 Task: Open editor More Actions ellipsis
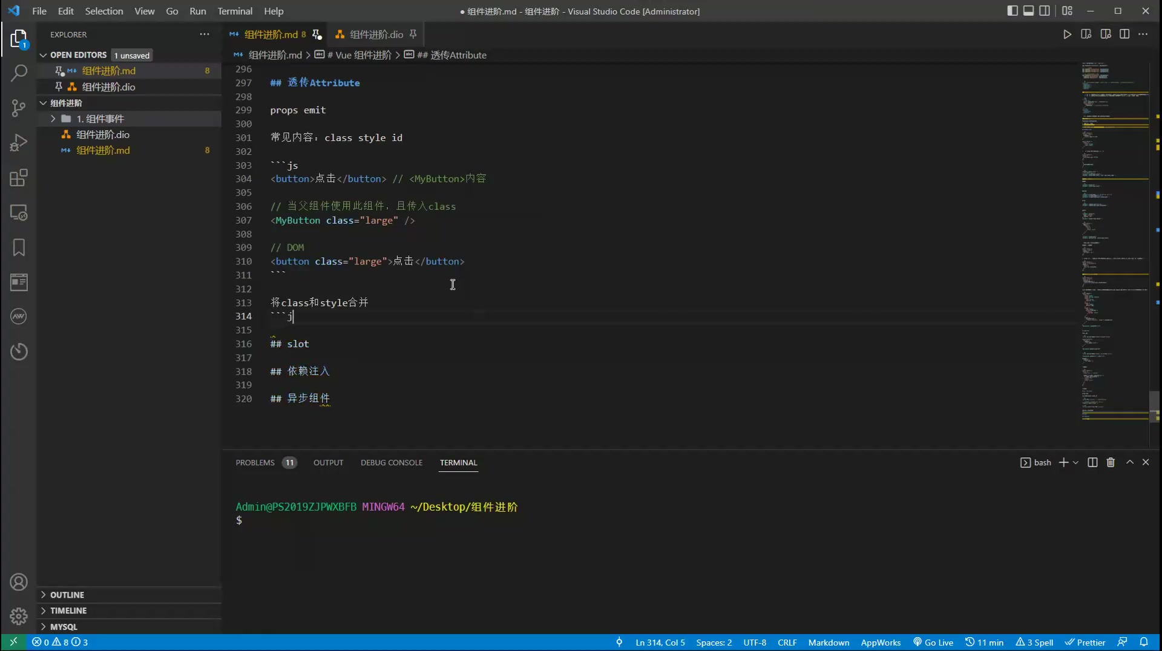[x=1143, y=34]
